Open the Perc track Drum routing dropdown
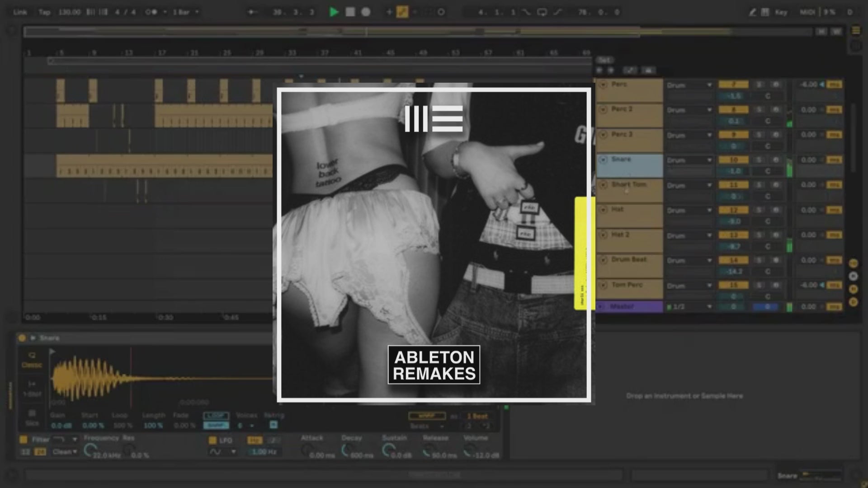The width and height of the screenshot is (868, 488). pyautogui.click(x=689, y=85)
